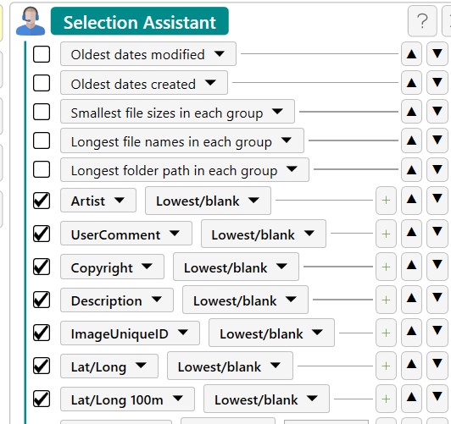The image size is (451, 424).
Task: Uncheck the Lat/Long 100m rule checkbox
Action: [x=42, y=399]
